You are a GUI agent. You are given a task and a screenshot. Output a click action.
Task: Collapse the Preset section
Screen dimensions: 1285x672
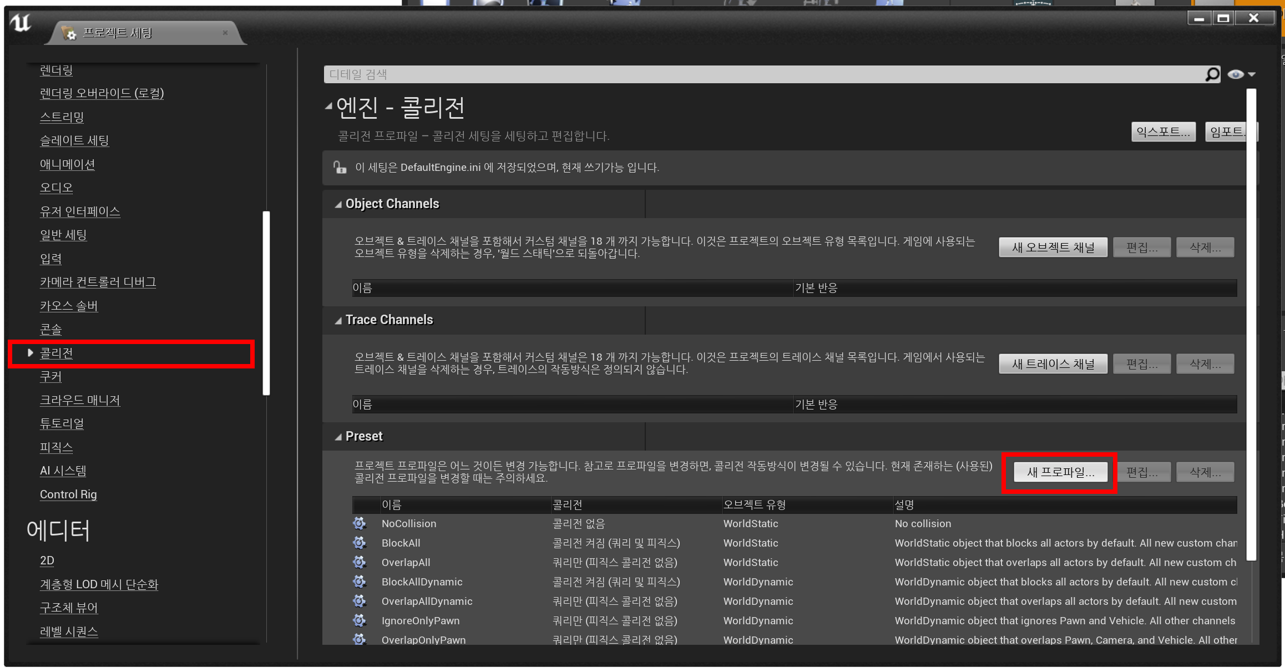coord(338,437)
